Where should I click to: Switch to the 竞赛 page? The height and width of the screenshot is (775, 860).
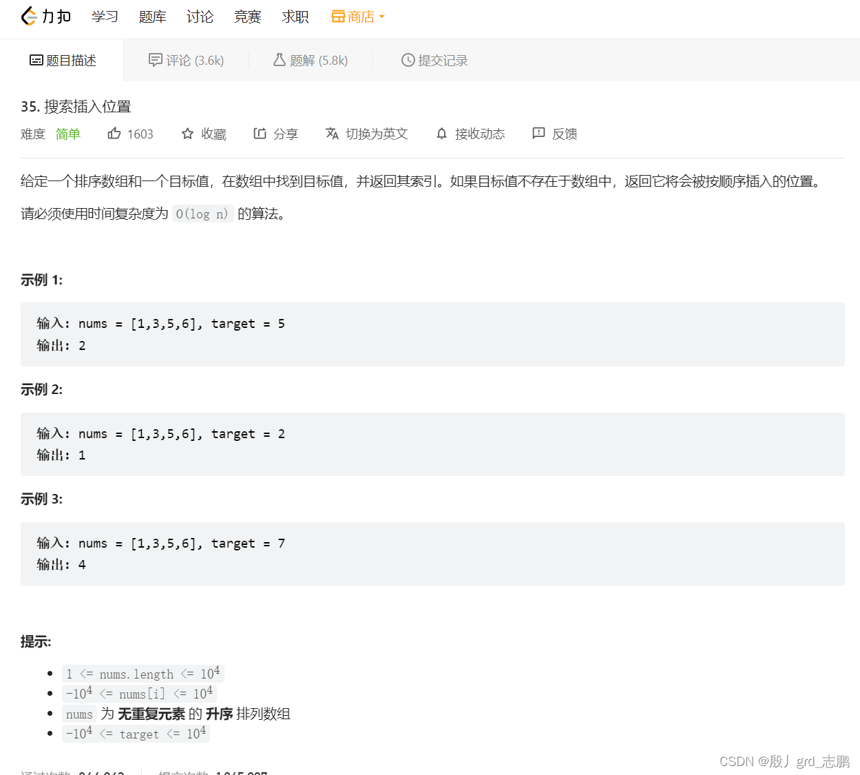point(247,16)
